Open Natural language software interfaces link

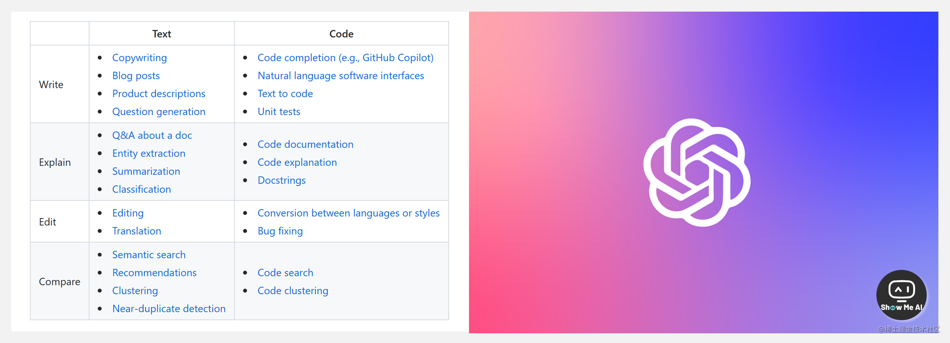pos(341,75)
